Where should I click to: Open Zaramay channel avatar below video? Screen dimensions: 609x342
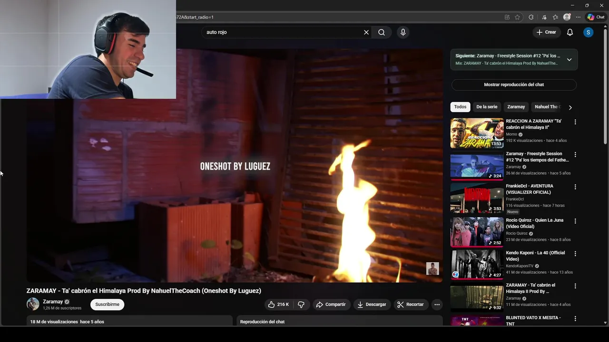[x=33, y=304]
